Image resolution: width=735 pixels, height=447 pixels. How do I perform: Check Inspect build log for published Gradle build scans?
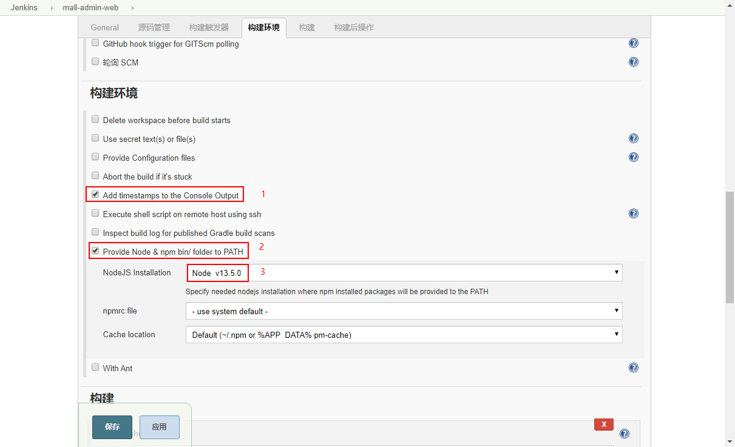95,232
